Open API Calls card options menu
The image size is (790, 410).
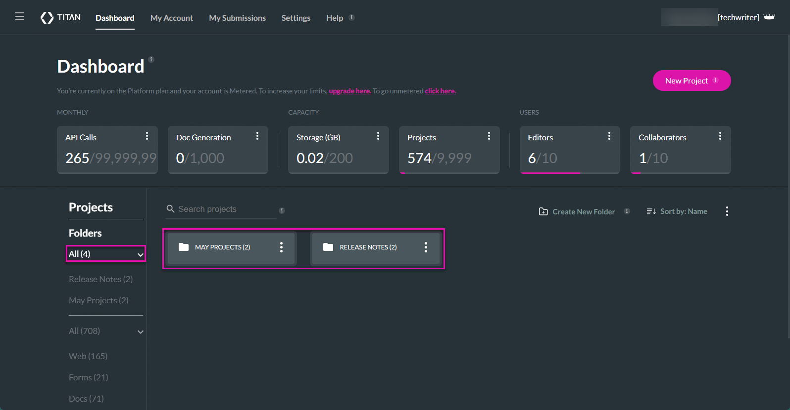pos(147,136)
